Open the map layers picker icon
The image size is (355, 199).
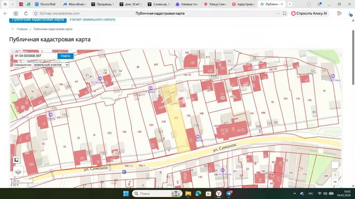tap(18, 171)
